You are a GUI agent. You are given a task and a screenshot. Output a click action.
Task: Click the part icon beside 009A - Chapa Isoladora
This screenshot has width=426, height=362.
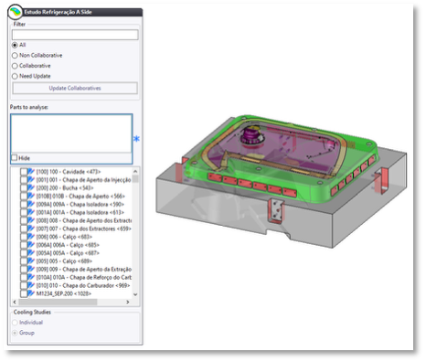(x=31, y=204)
